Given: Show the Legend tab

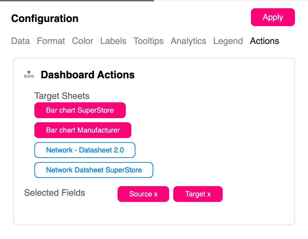Looking at the screenshot, I should pos(228,41).
